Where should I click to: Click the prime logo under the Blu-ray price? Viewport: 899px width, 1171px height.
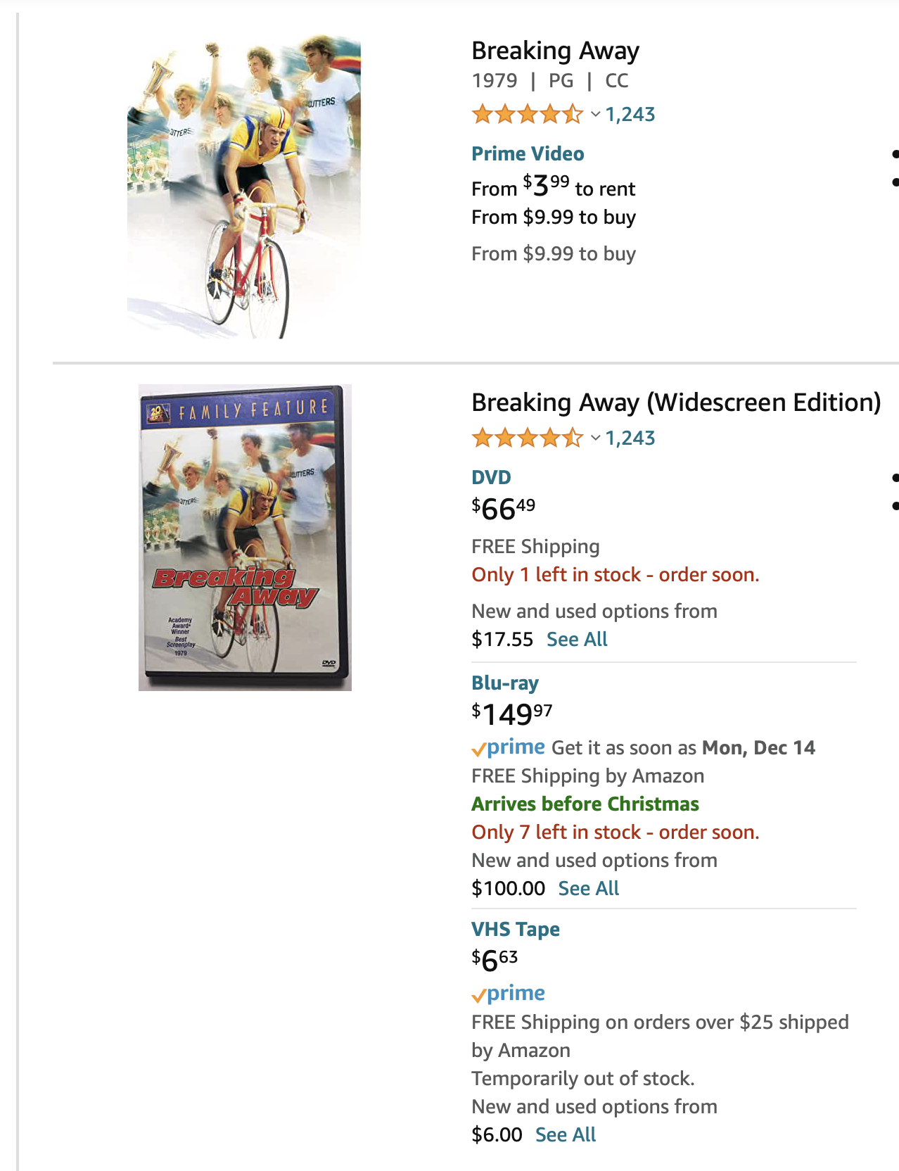509,747
